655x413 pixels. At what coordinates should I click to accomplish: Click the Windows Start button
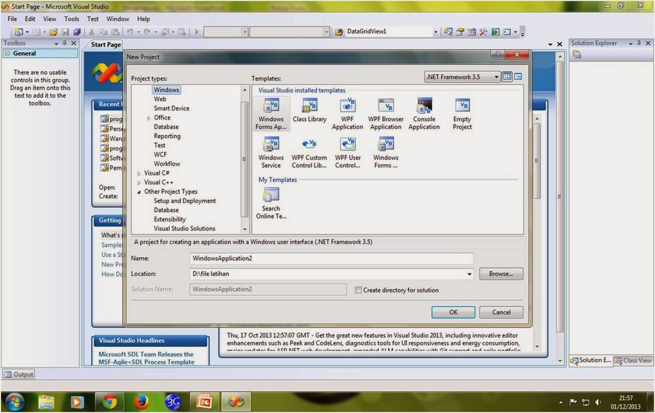pos(14,402)
